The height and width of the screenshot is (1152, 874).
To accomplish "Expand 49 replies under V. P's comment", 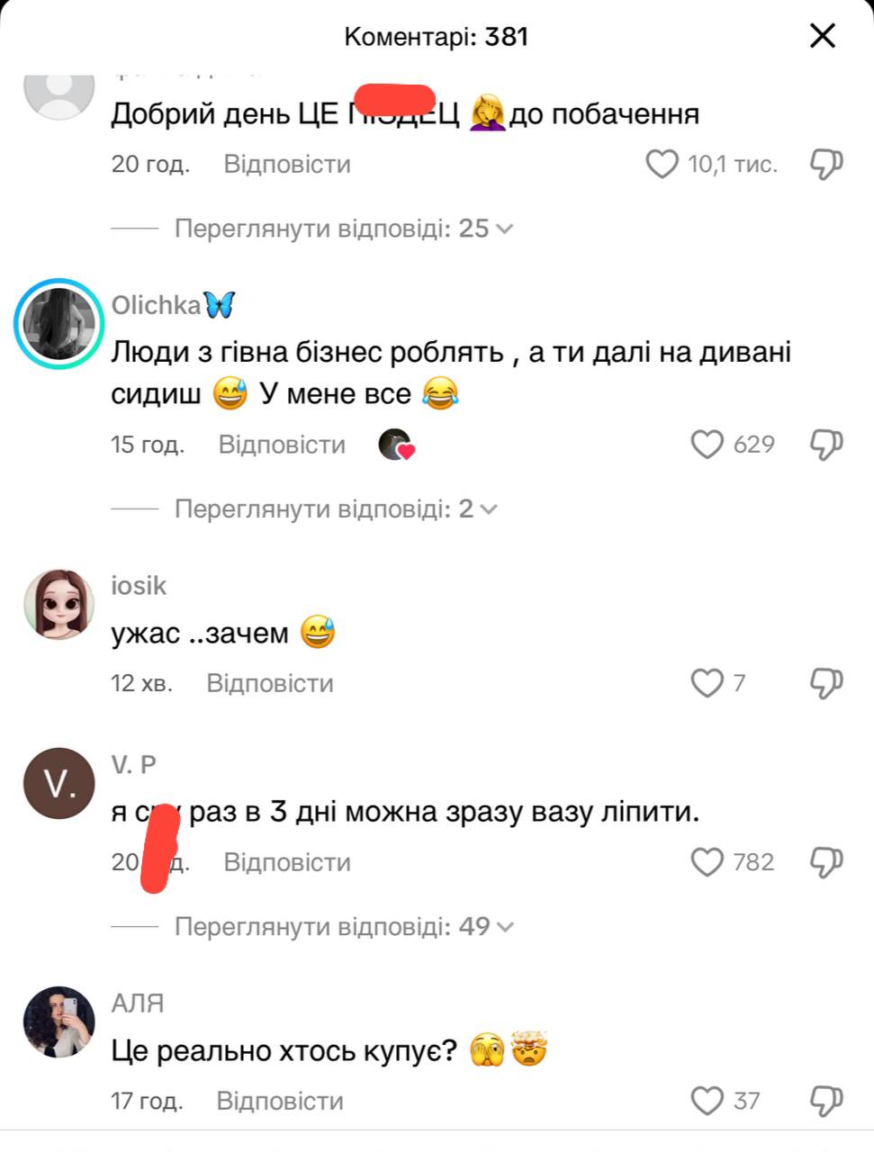I will (343, 926).
